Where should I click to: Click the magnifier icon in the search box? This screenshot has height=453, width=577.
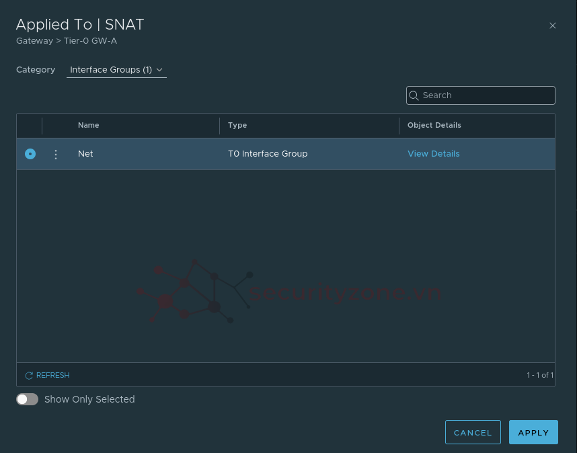pyautogui.click(x=414, y=95)
